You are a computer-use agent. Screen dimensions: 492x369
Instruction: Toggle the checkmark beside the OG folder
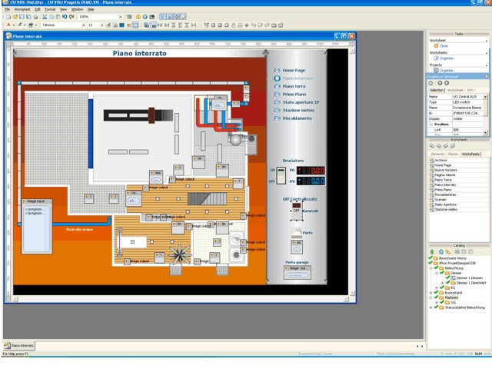click(442, 302)
